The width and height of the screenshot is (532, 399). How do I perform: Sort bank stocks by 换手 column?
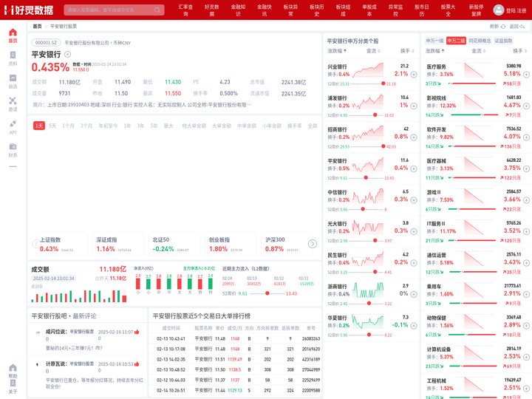pyautogui.click(x=407, y=51)
